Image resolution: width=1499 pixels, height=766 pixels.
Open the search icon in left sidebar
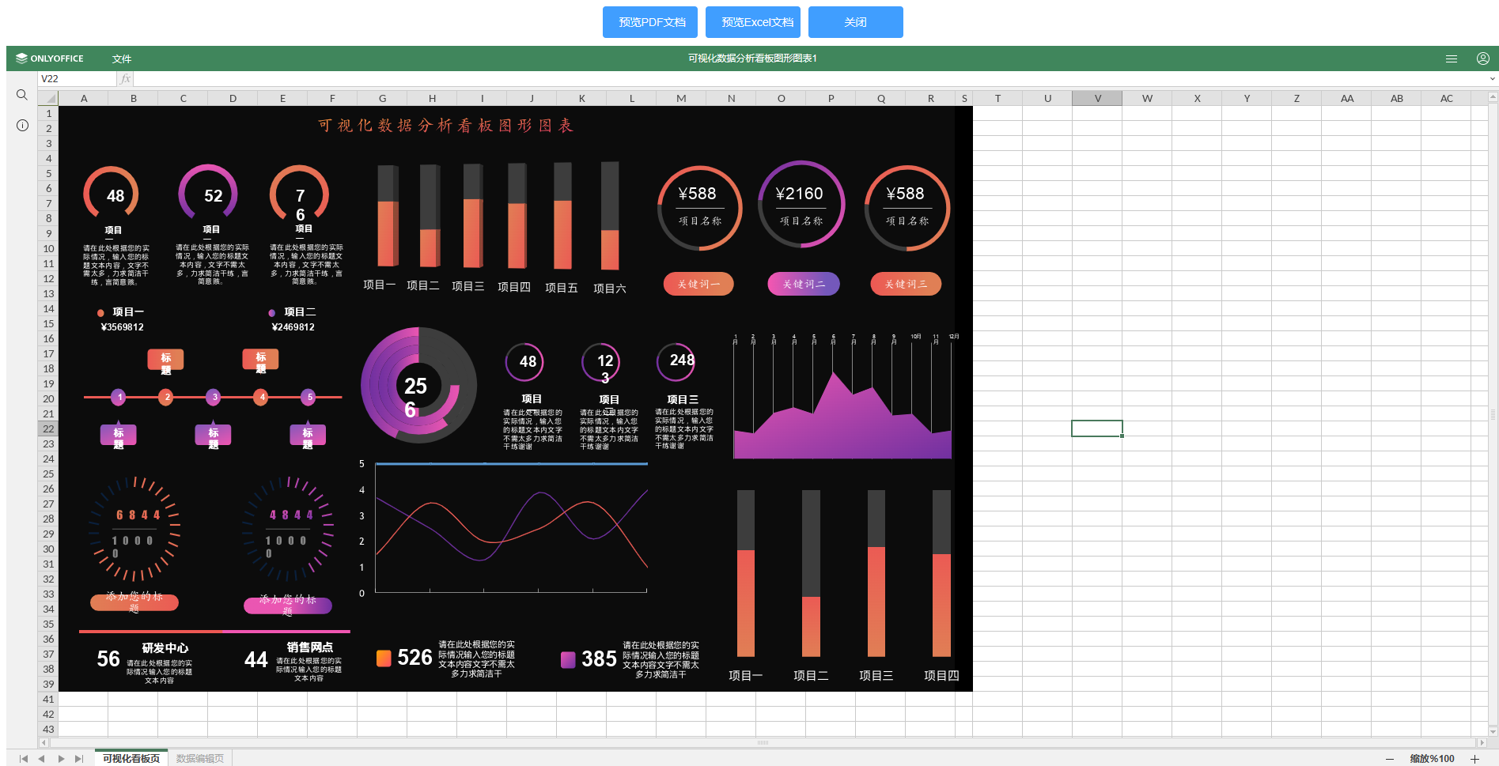tap(22, 95)
